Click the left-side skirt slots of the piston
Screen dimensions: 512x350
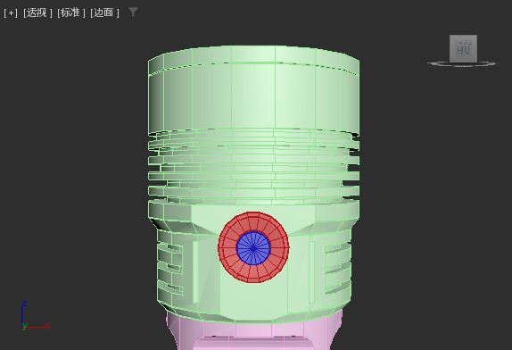tap(169, 266)
